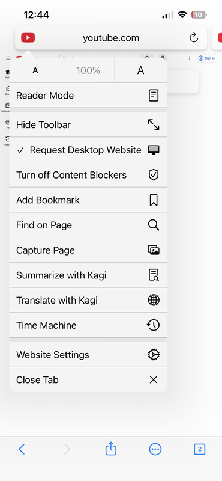Open the share sheet in the bottom toolbar
This screenshot has width=222, height=481.
coord(111,449)
